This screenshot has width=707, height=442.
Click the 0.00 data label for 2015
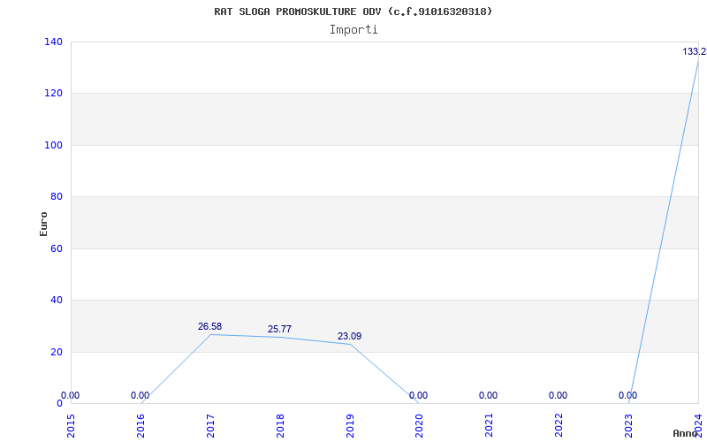point(70,395)
